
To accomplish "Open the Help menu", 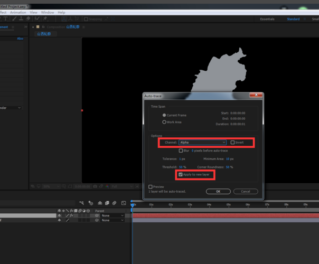I will point(61,12).
